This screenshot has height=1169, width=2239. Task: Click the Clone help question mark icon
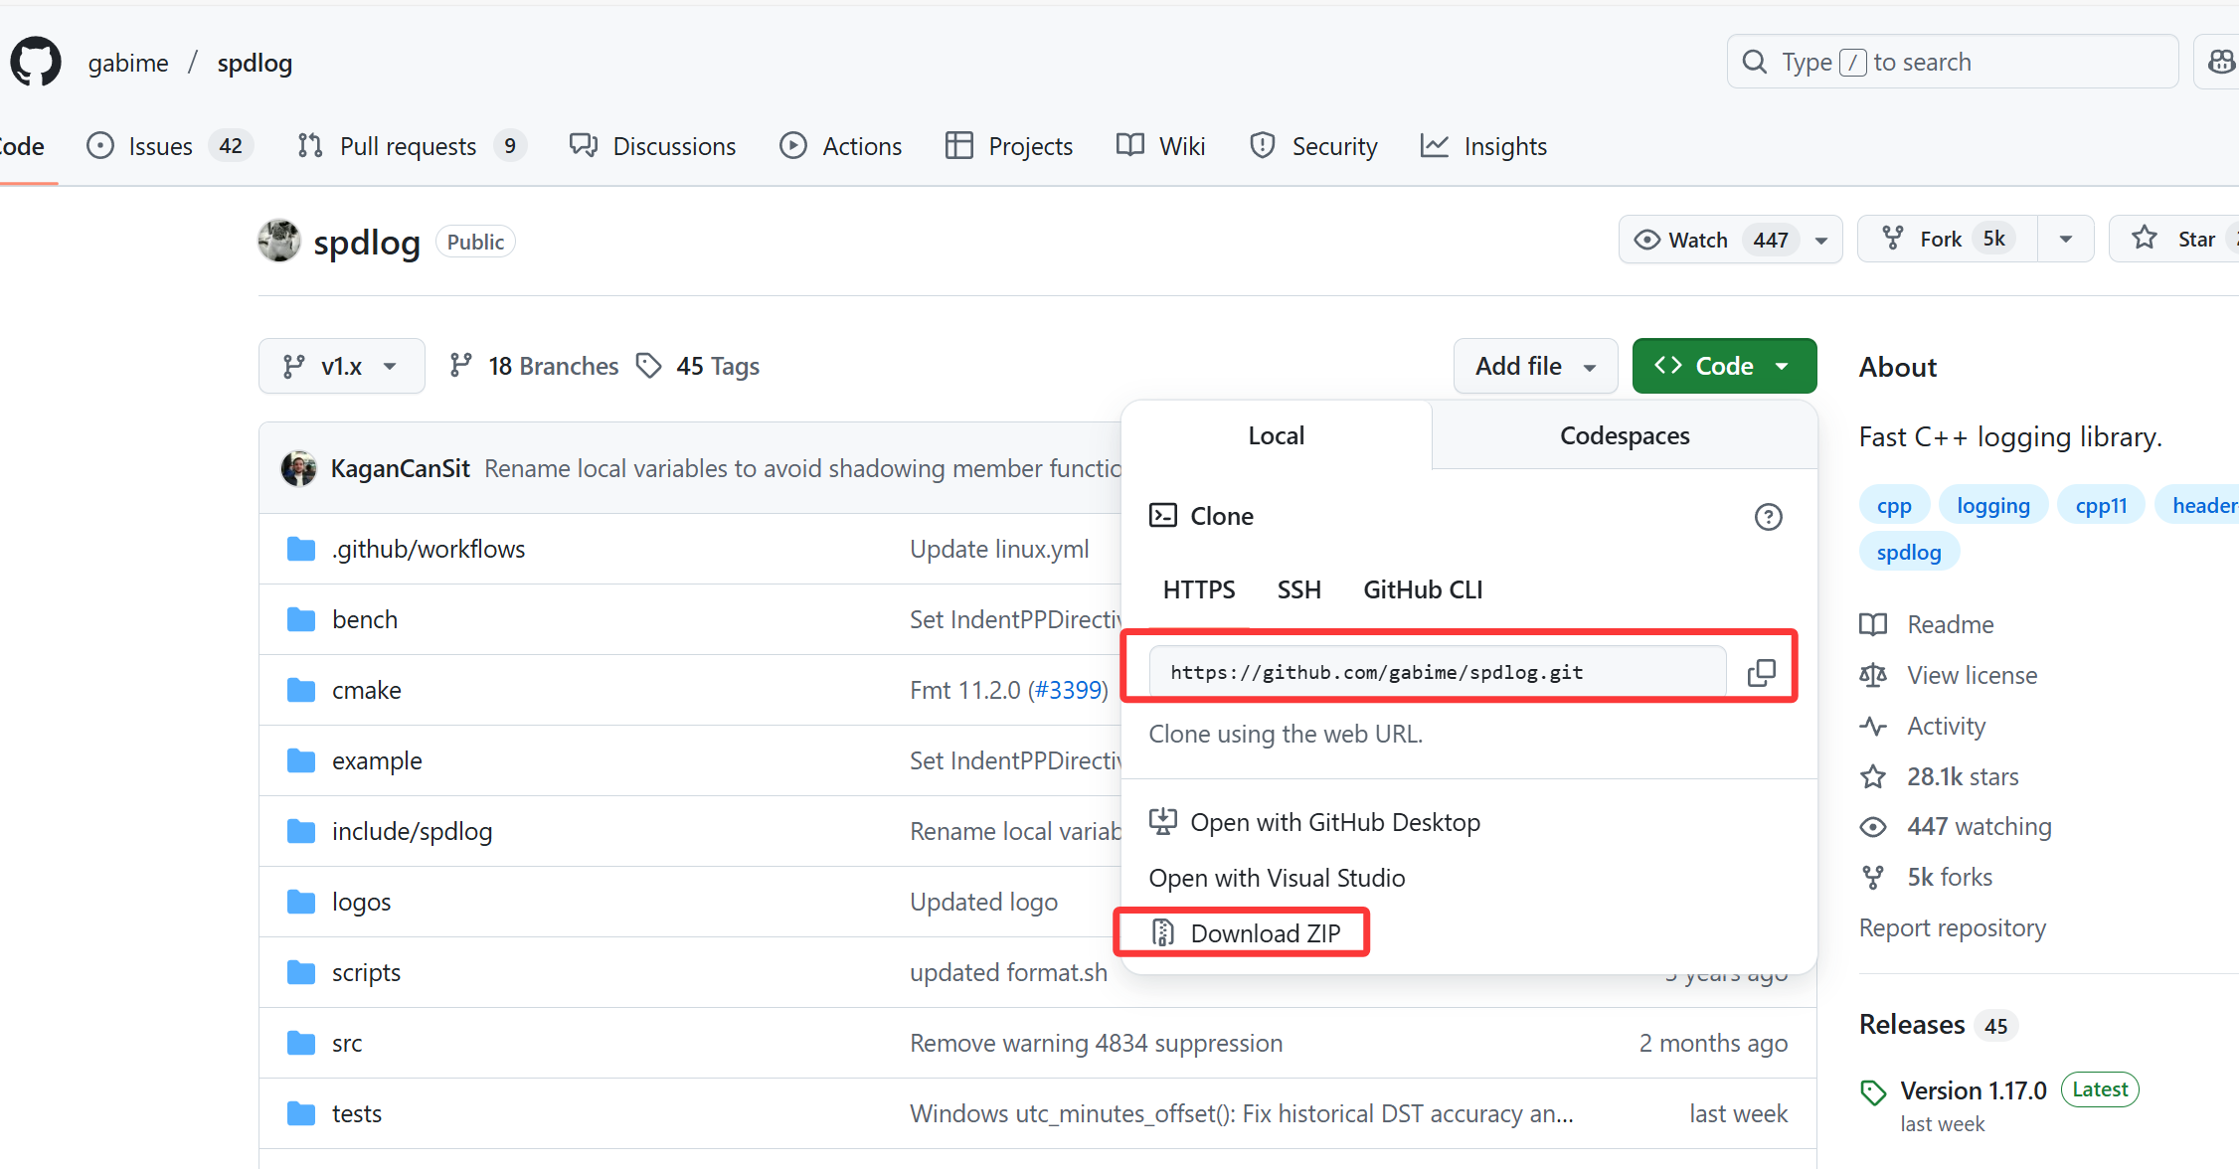[1768, 517]
